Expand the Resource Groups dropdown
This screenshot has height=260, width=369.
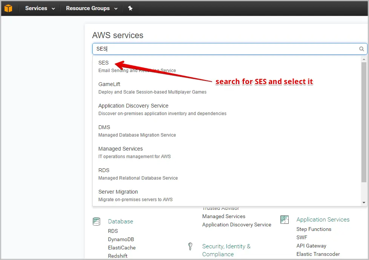click(91, 8)
